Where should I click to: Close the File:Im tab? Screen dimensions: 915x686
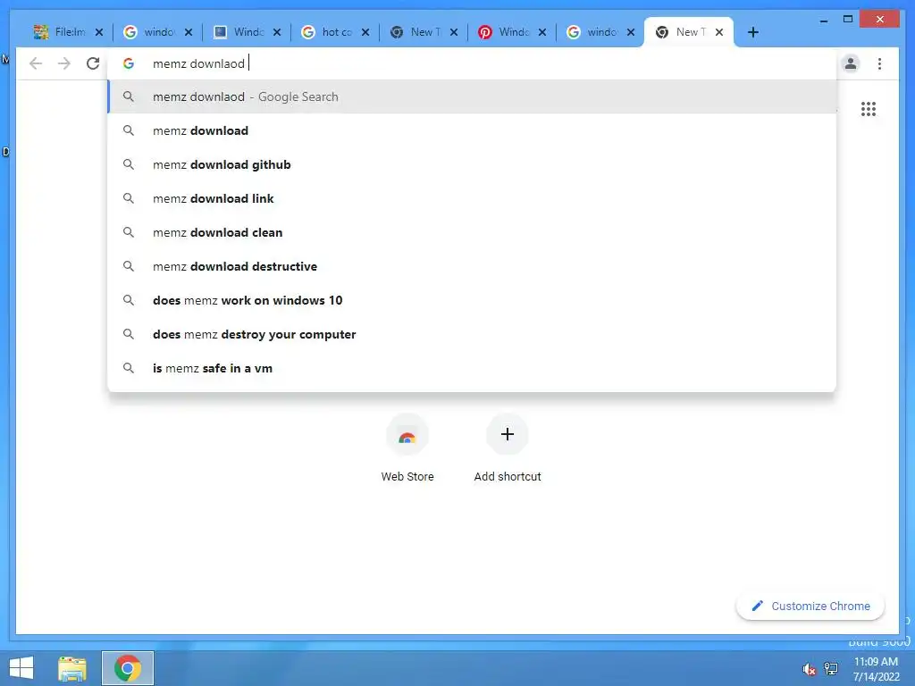click(99, 32)
